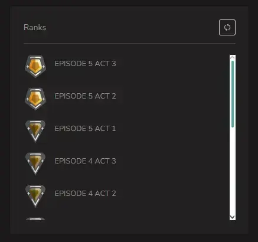The height and width of the screenshot is (242, 258).
Task: Select the gold rank badge for Episode 5 Act 2
Action: coord(35,99)
